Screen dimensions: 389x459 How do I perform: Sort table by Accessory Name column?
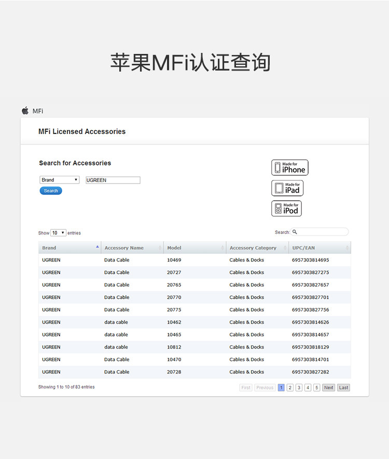click(x=132, y=247)
